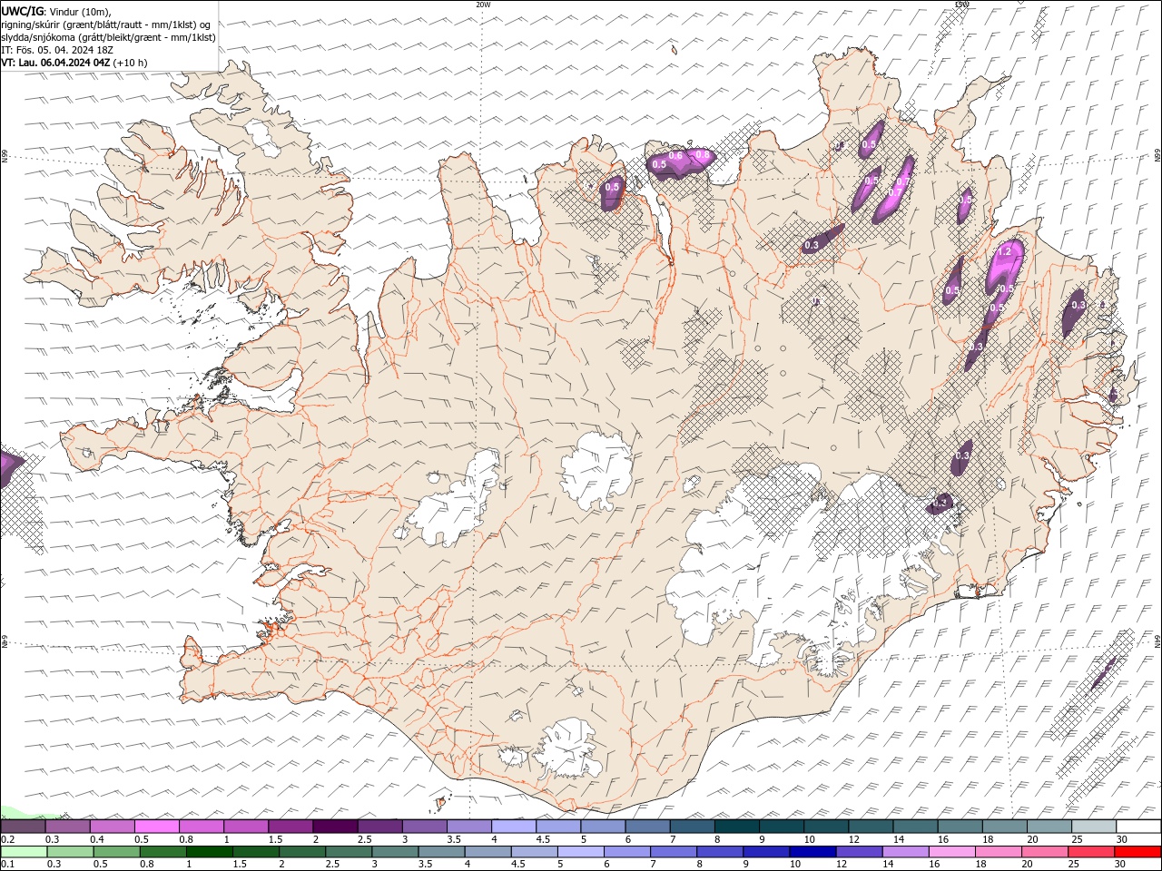1162x871 pixels.
Task: Click the '0.8' snowfall value on the map
Action: click(702, 154)
